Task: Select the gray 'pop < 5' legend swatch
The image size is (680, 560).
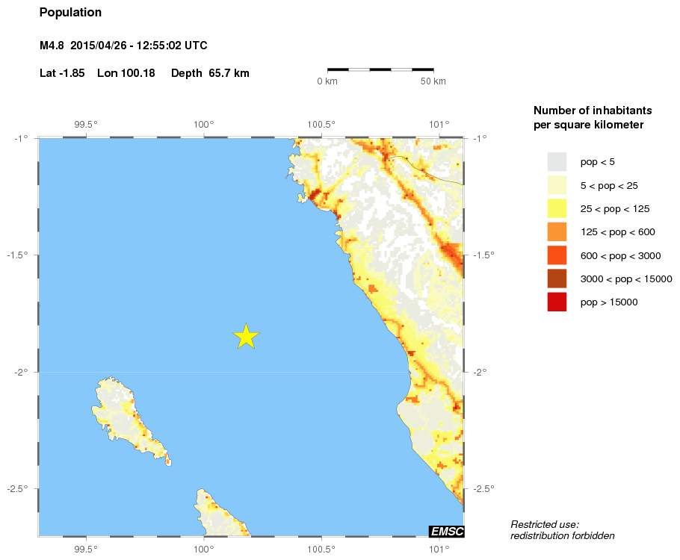Action: (557, 162)
